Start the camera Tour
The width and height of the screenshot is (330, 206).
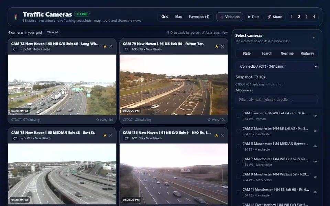(x=253, y=17)
